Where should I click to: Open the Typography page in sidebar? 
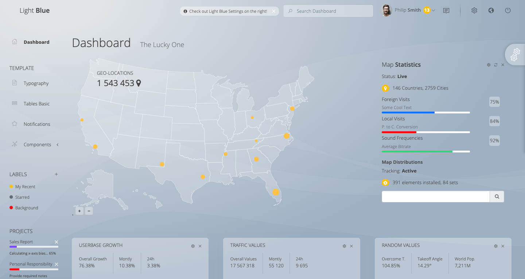point(36,83)
